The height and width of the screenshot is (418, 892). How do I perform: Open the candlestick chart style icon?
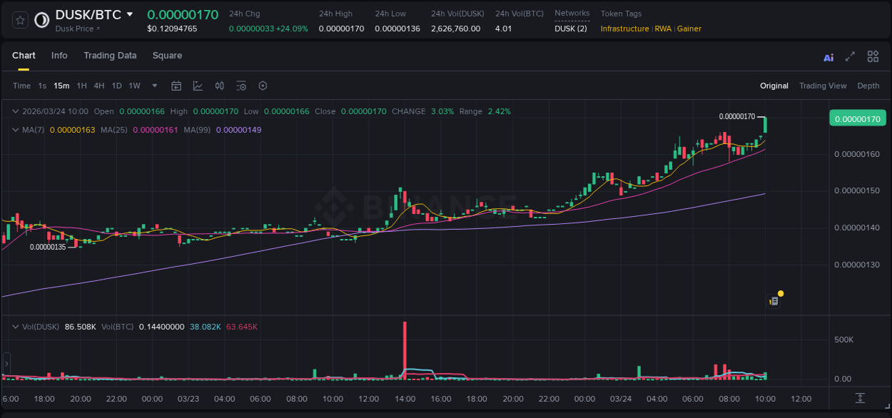pos(220,86)
